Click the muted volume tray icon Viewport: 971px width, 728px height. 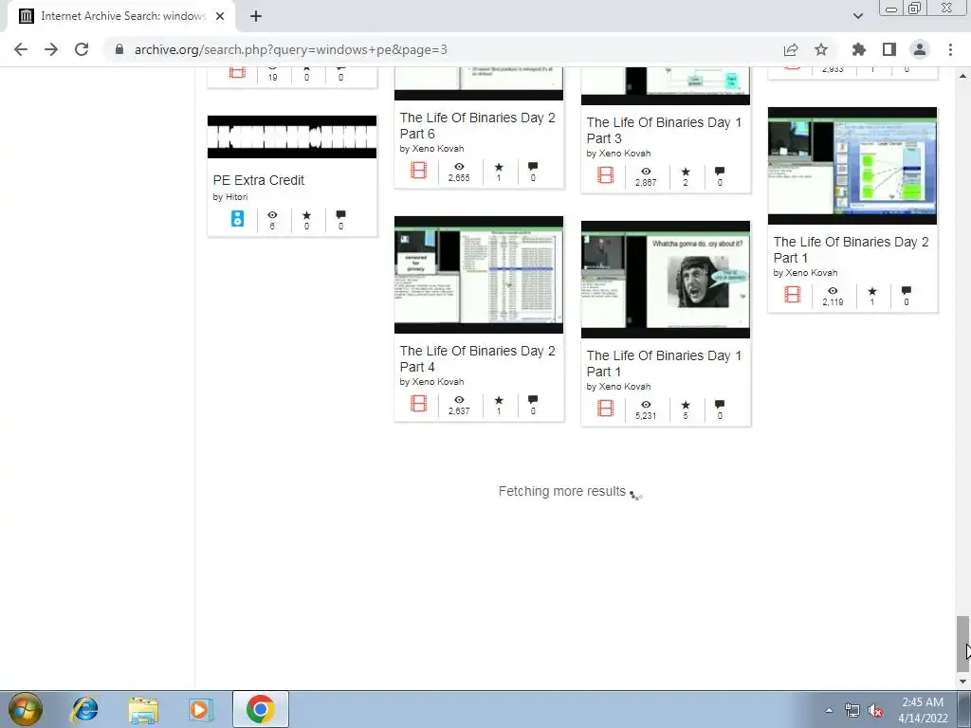875,710
